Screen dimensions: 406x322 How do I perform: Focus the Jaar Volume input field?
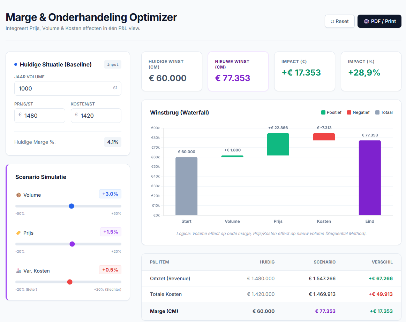point(68,88)
